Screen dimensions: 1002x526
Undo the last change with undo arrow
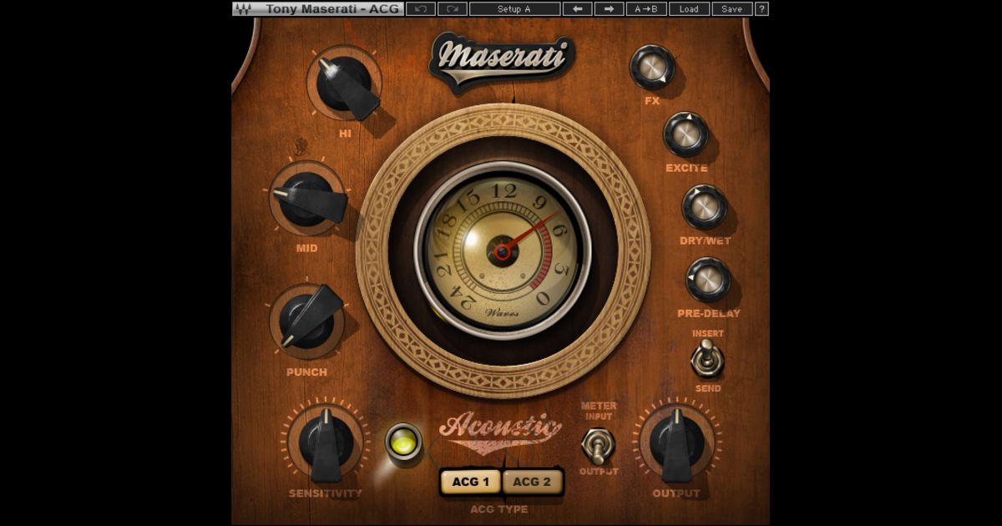click(x=420, y=9)
